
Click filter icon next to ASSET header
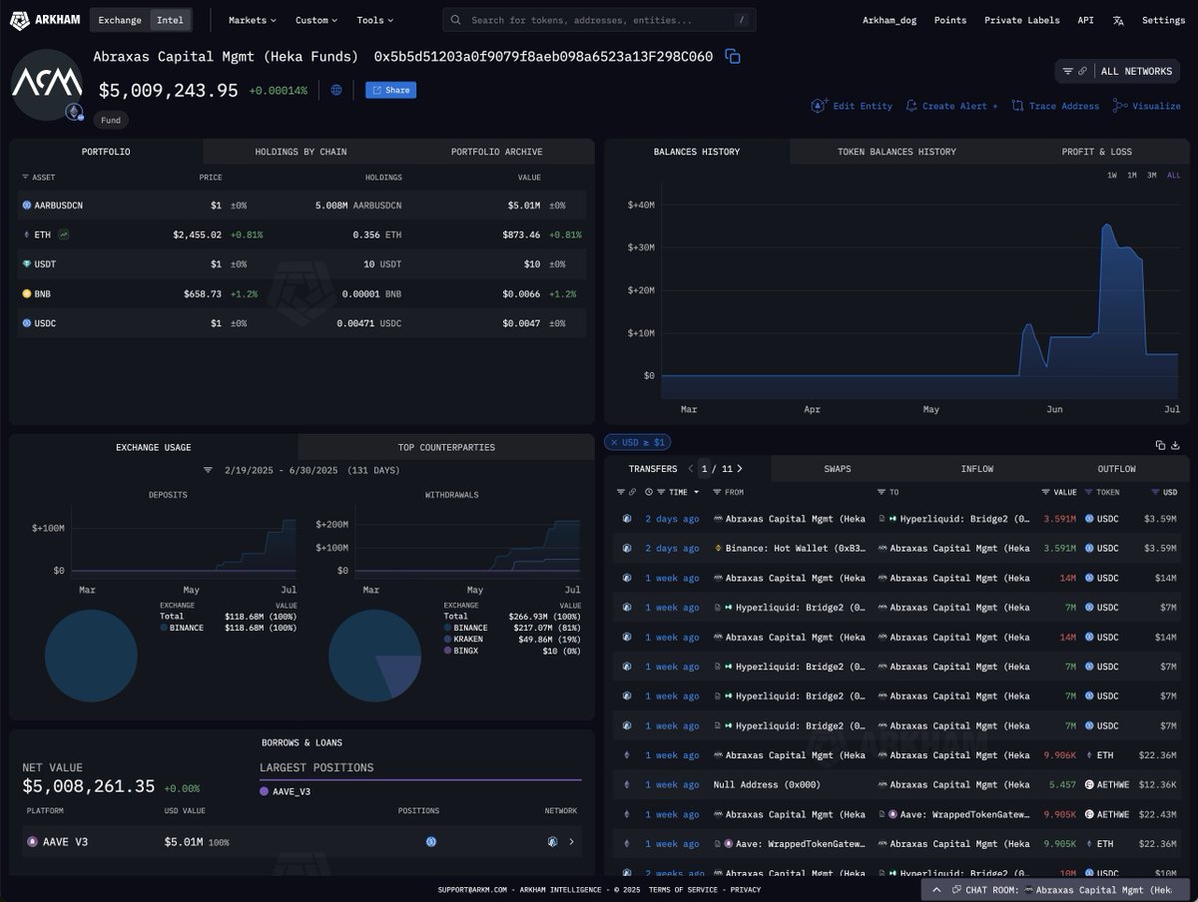coord(26,178)
